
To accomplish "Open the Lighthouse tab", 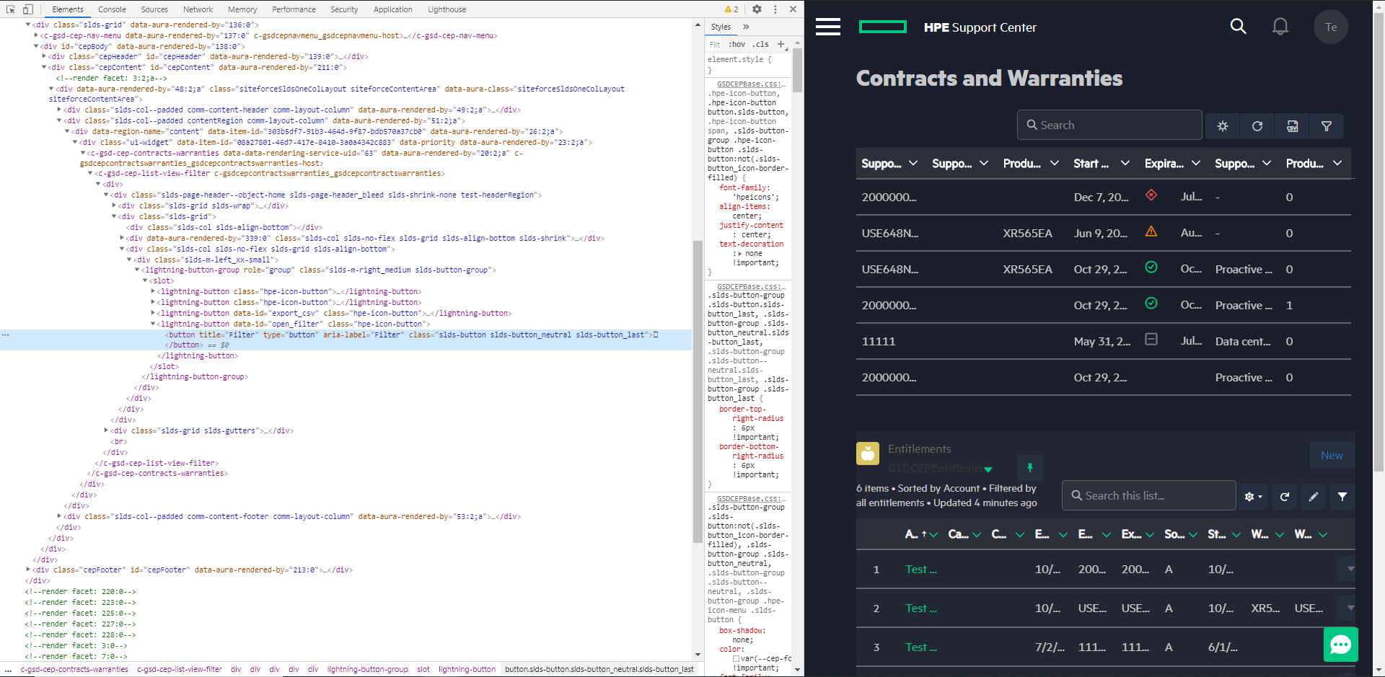I will [x=447, y=9].
